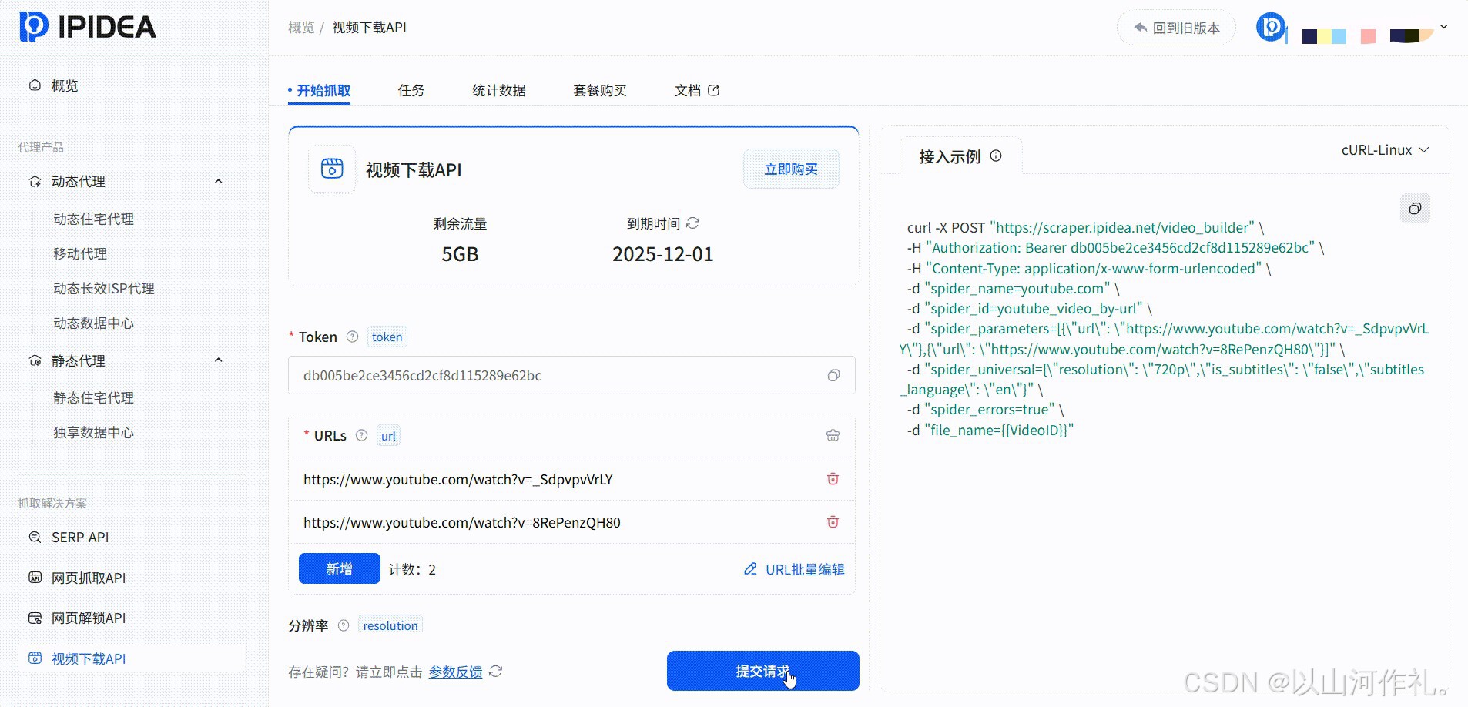This screenshot has height=707, width=1468.
Task: Click the 5GB remaining traffic value
Action: 460,254
